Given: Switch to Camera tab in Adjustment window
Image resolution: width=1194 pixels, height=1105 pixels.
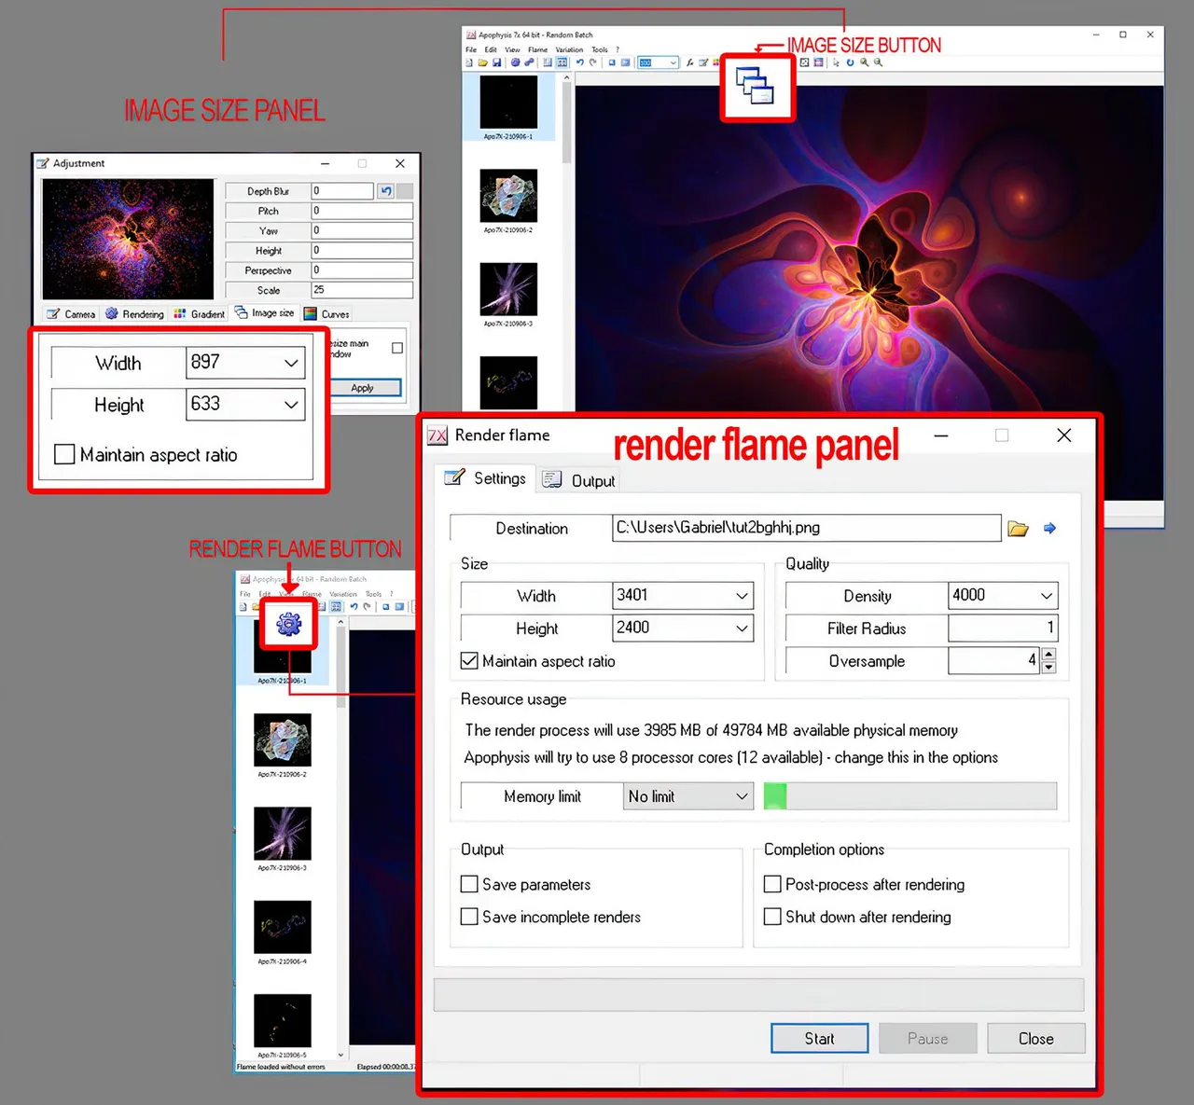Looking at the screenshot, I should pyautogui.click(x=71, y=314).
